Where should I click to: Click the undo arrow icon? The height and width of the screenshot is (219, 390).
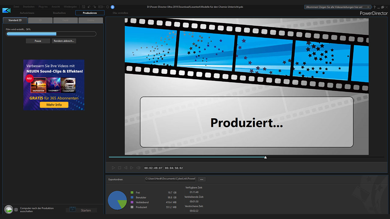[89, 7]
